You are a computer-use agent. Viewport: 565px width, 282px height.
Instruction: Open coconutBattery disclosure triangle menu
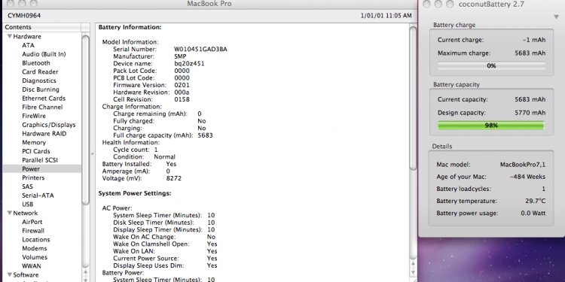557,17
